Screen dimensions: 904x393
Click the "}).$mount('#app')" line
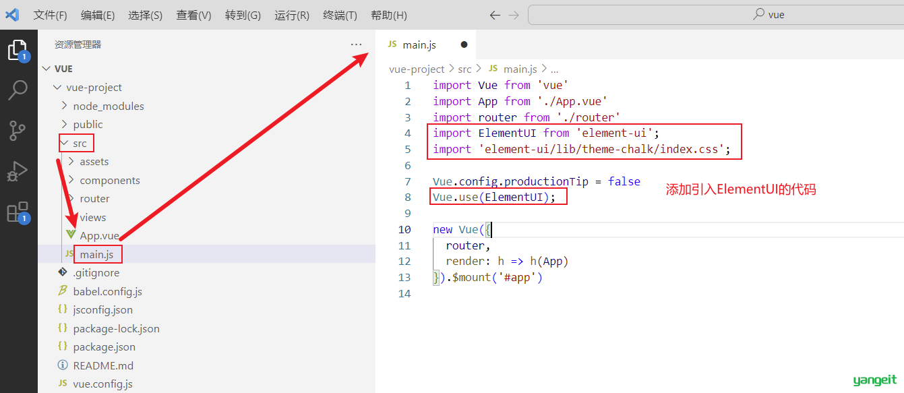[x=488, y=277]
